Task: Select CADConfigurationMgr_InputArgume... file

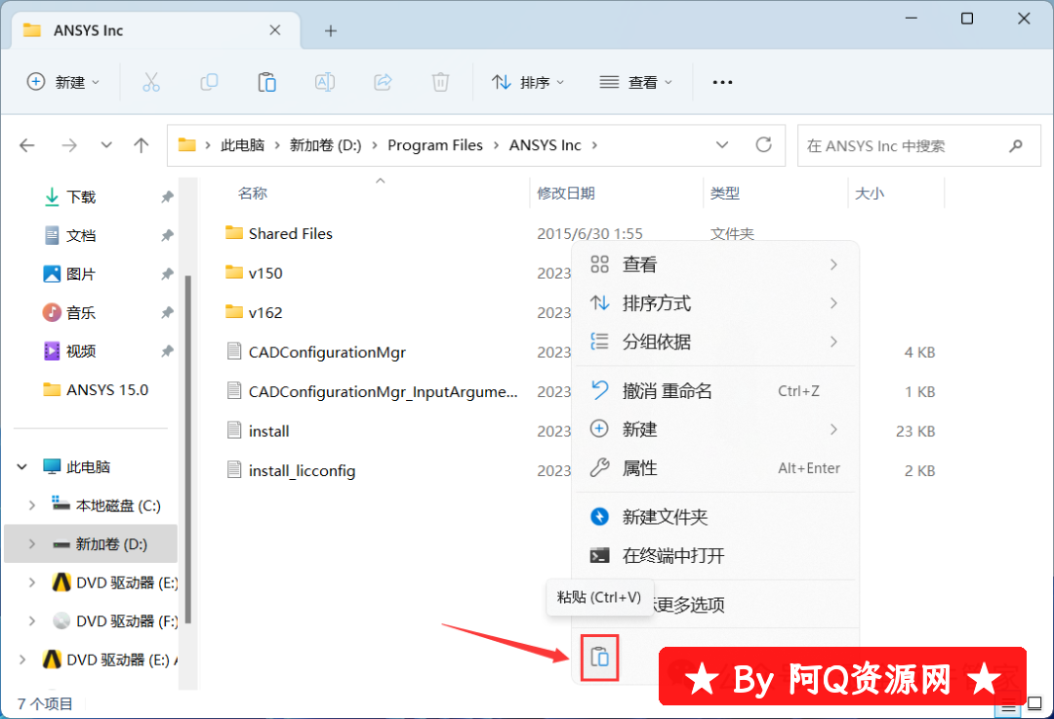Action: point(383,392)
